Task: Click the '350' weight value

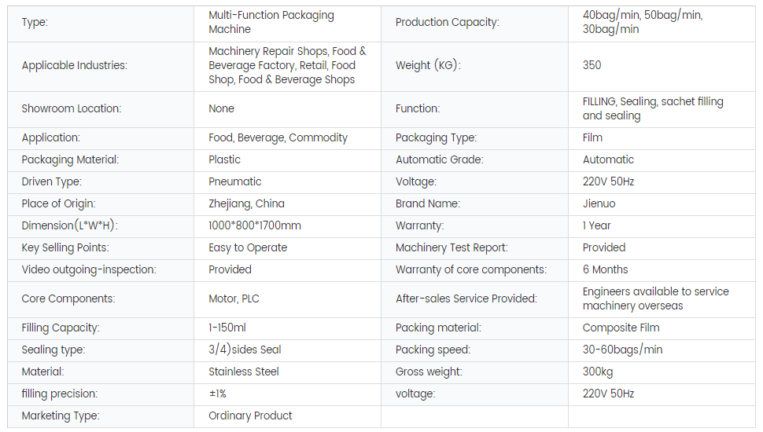Action: pyautogui.click(x=592, y=65)
